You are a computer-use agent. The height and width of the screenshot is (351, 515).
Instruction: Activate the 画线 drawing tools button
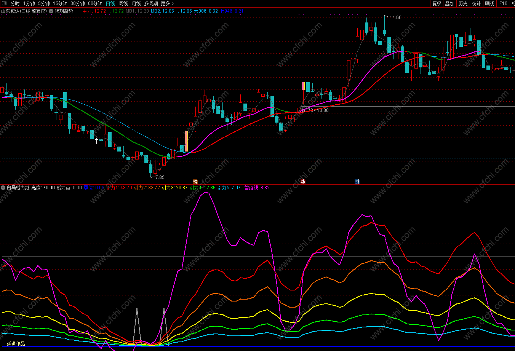(x=490, y=3)
